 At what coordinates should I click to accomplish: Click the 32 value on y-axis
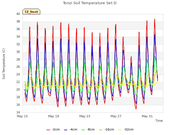[x=18, y=44]
